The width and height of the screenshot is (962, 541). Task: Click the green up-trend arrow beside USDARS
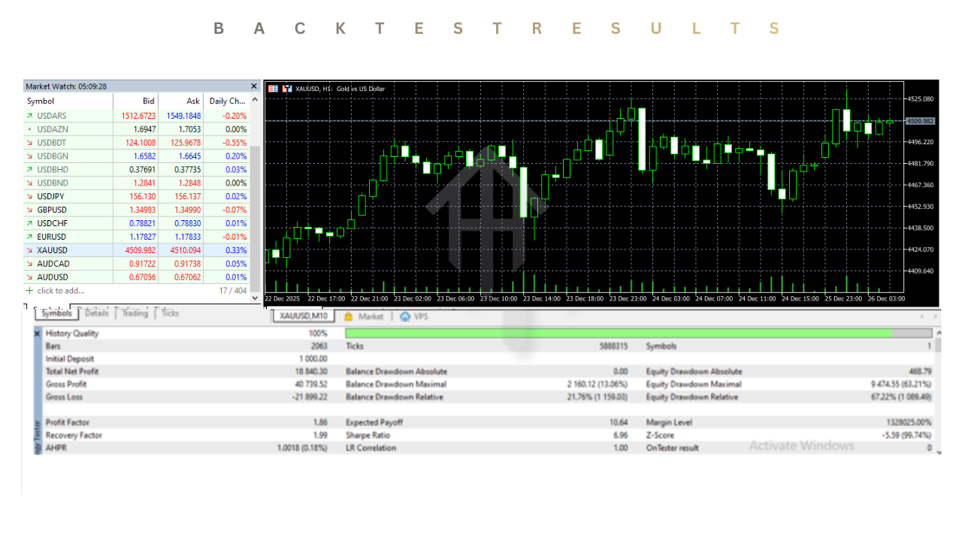pos(30,115)
